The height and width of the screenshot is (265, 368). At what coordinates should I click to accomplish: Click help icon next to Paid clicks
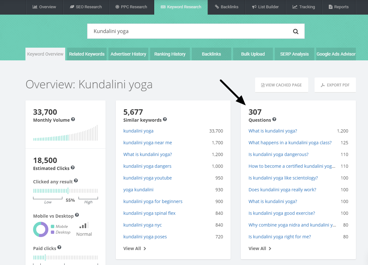pyautogui.click(x=59, y=247)
